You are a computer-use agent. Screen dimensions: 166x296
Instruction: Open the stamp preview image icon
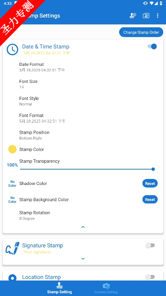pyautogui.click(x=146, y=15)
